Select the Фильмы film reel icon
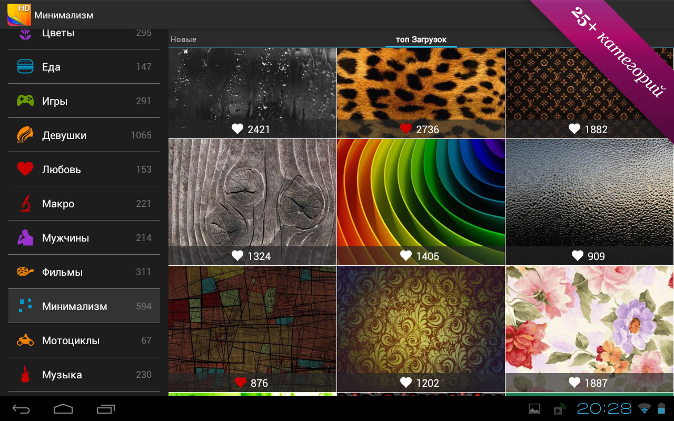Viewport: 674px width, 421px height. pyautogui.click(x=25, y=272)
